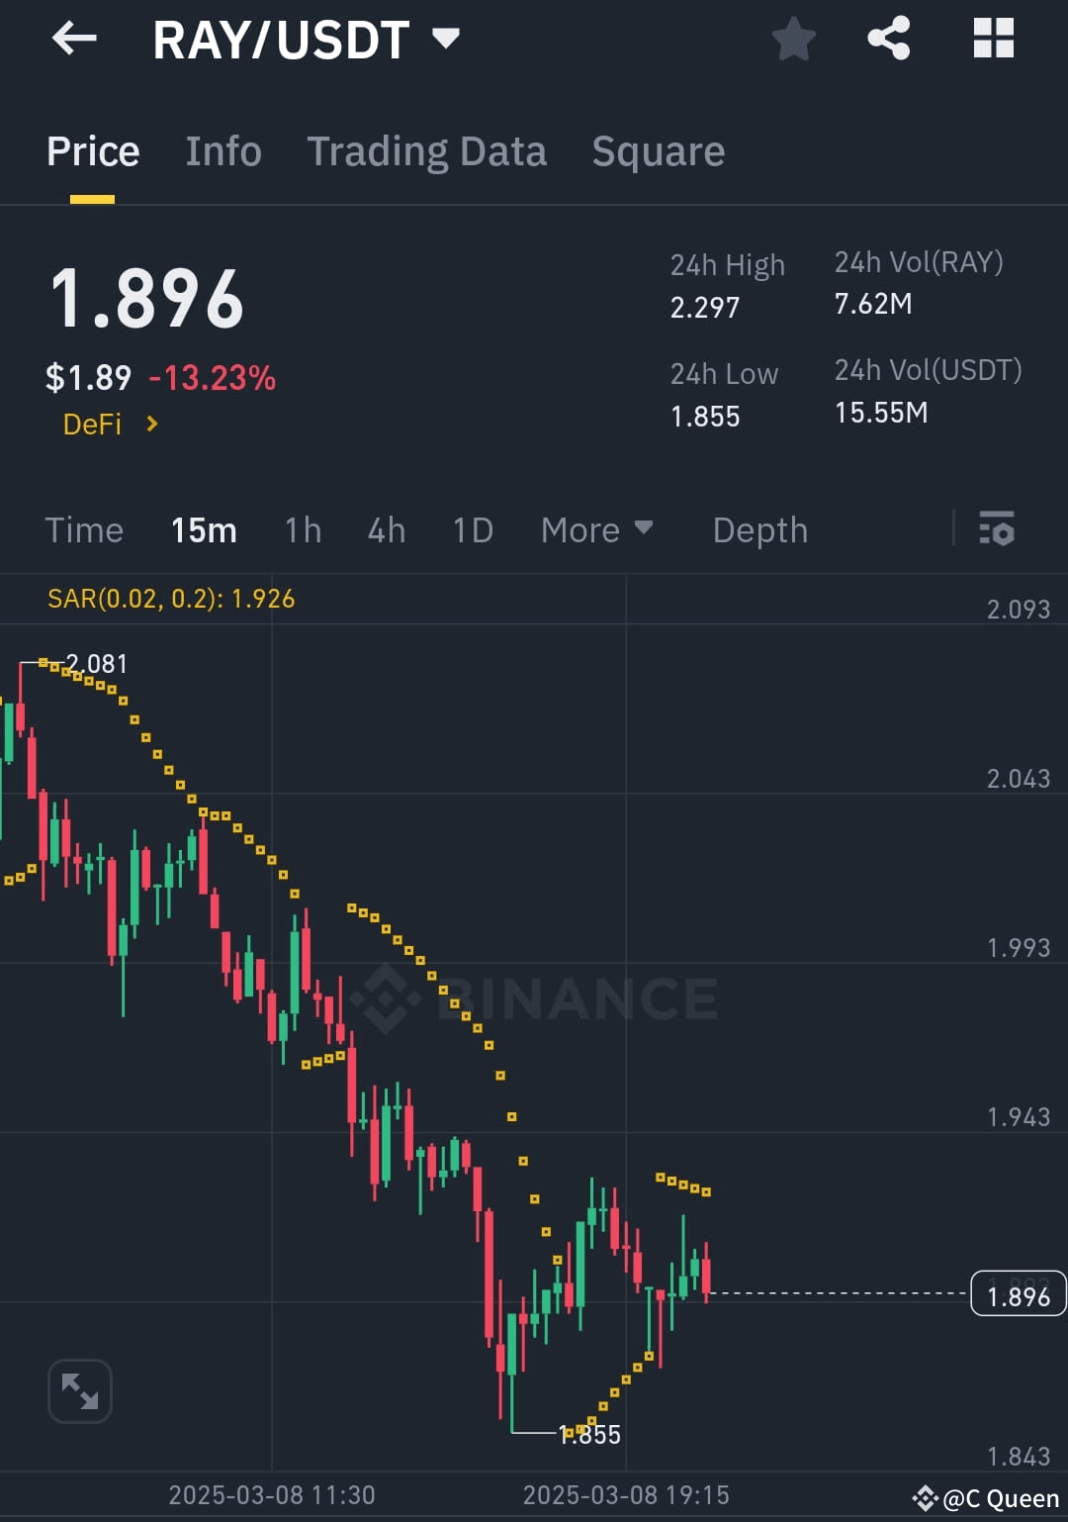Toggle the 15m timeframe selection
This screenshot has width=1068, height=1522.
click(x=204, y=530)
